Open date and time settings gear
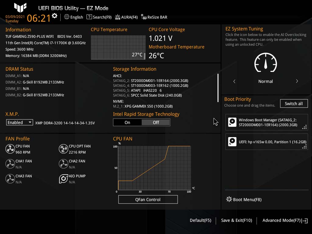312x234 pixels. pyautogui.click(x=54, y=16)
